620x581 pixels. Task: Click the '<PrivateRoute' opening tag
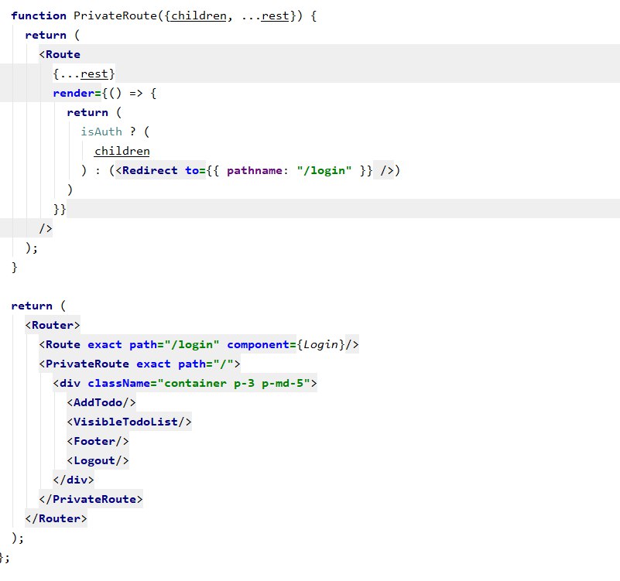point(84,364)
